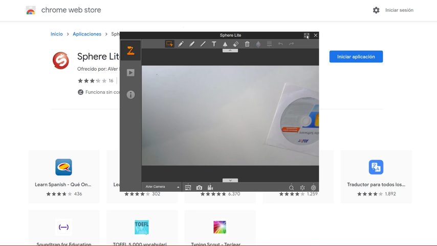Viewport: 437px width, 246px height.
Task: Click the trash delete-all icon
Action: (247, 44)
